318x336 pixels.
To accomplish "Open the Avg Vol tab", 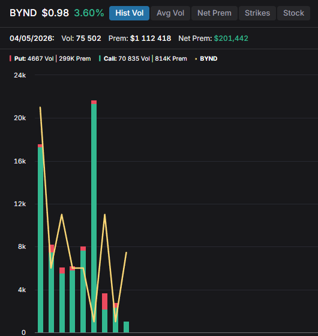I will [x=170, y=13].
